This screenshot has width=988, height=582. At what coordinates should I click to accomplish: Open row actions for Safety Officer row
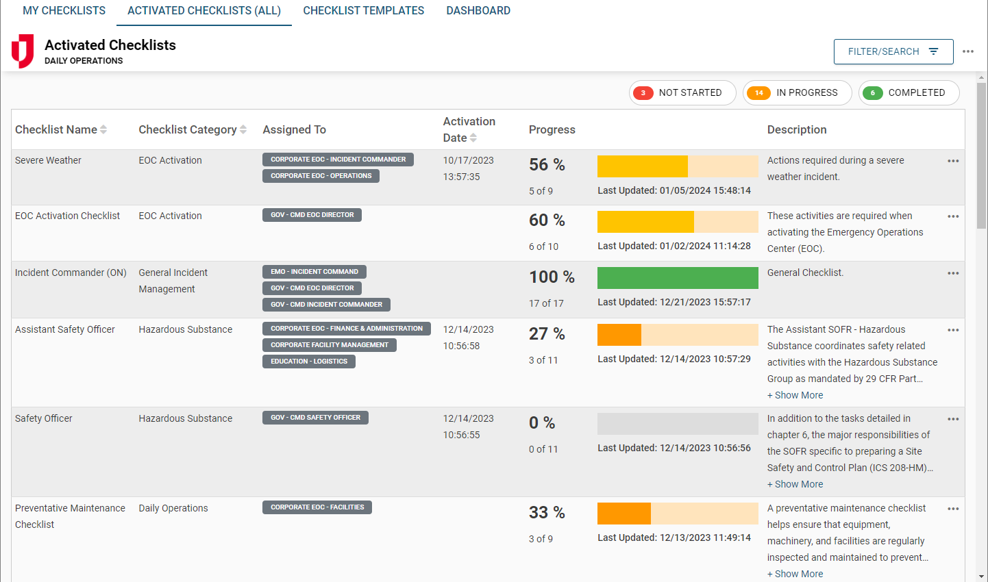pyautogui.click(x=952, y=419)
